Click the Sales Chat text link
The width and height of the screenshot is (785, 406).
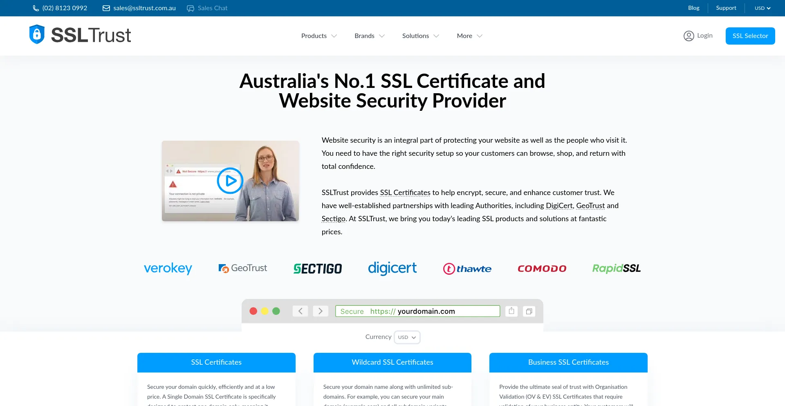tap(213, 8)
